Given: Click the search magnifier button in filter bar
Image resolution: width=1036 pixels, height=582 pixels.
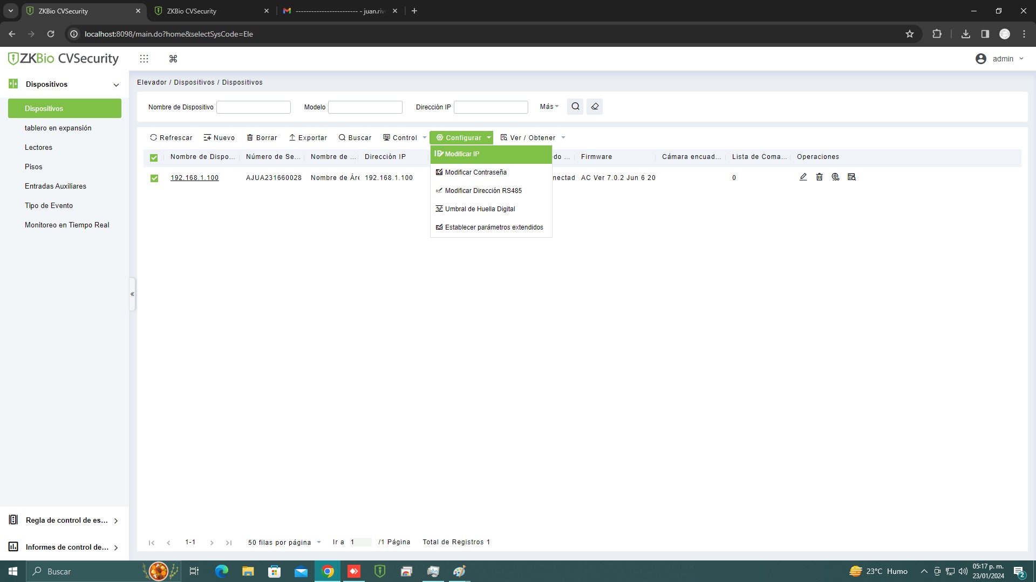Looking at the screenshot, I should 575,107.
